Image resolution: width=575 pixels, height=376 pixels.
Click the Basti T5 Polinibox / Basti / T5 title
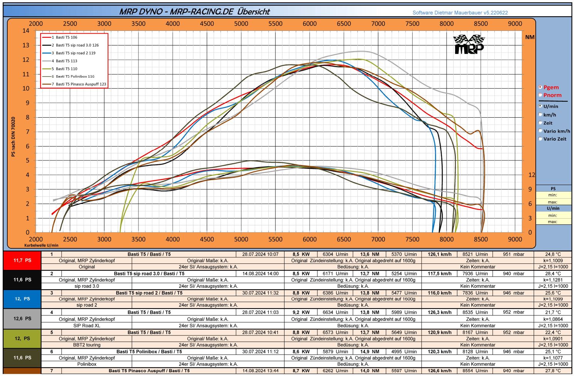(149, 352)
